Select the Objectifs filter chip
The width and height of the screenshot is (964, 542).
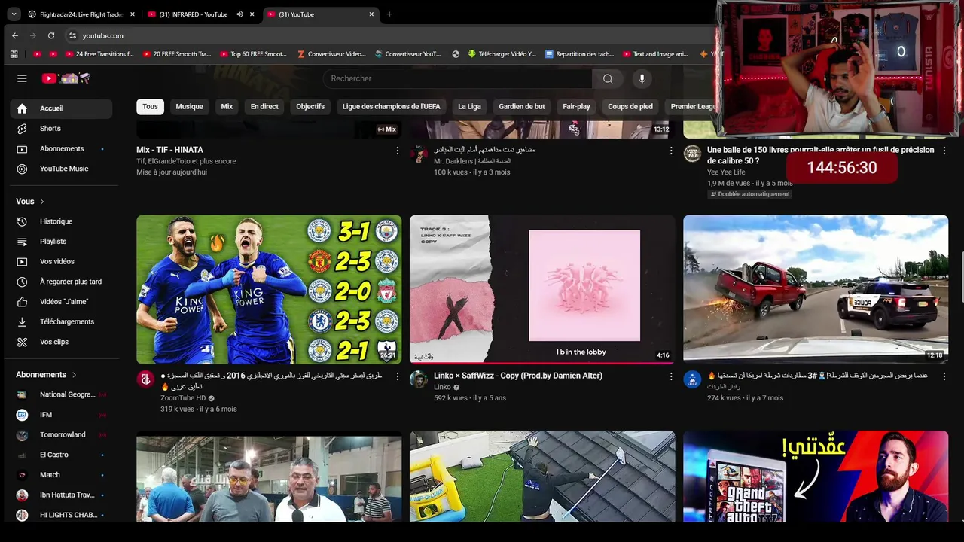(x=310, y=107)
